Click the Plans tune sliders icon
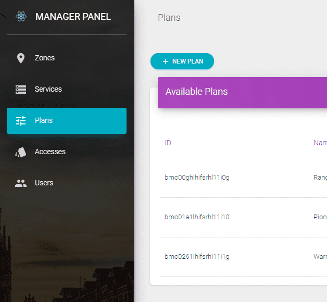The height and width of the screenshot is (302, 327). (x=21, y=121)
